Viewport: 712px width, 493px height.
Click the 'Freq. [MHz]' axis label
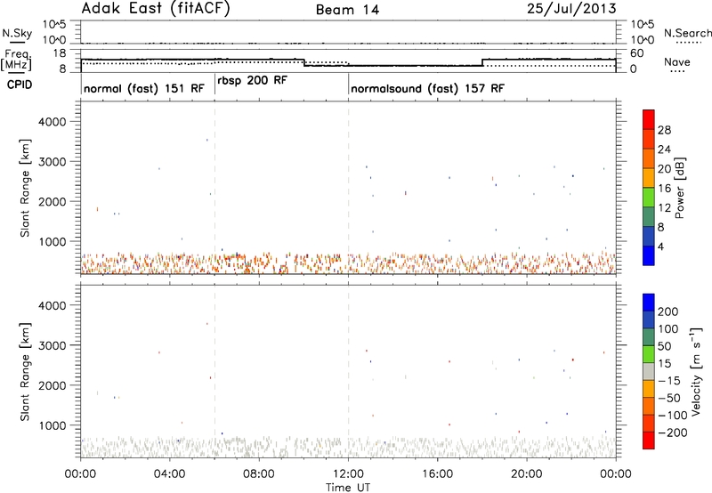click(x=16, y=60)
